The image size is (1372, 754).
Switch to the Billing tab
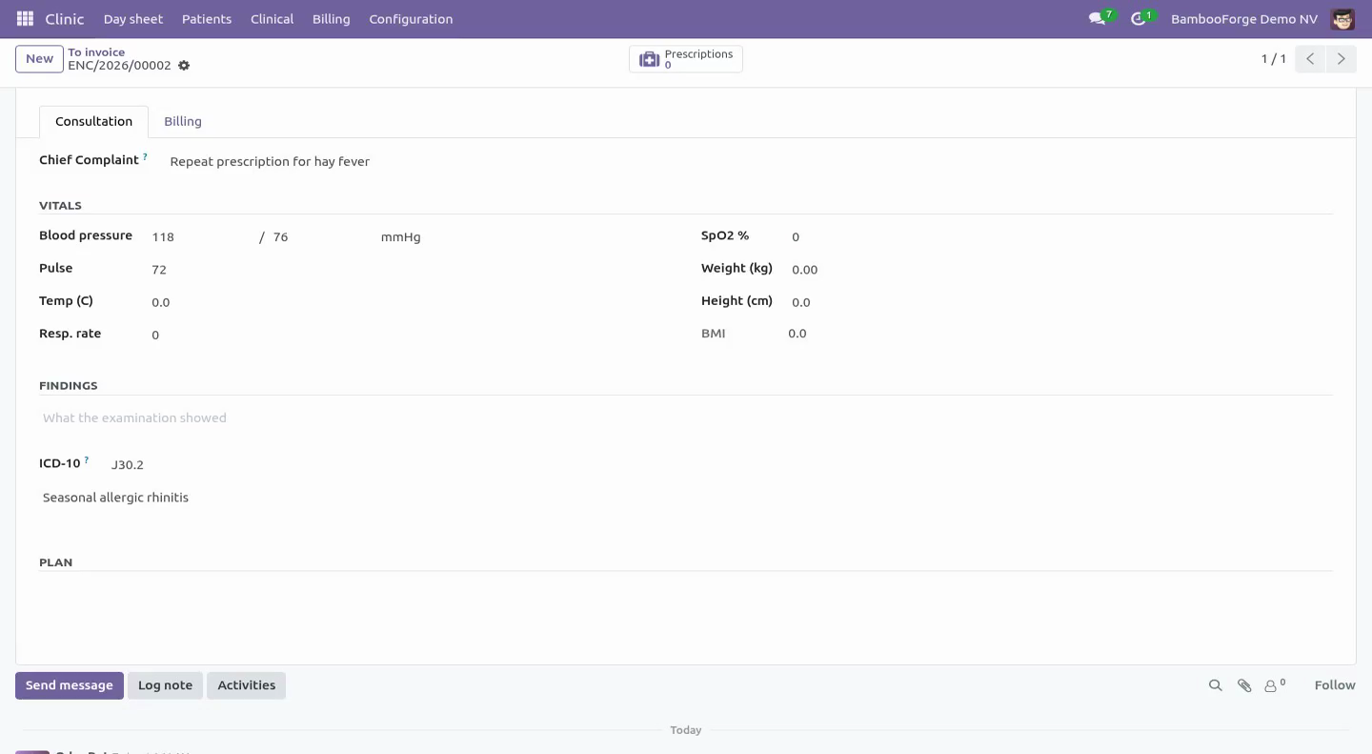[183, 121]
